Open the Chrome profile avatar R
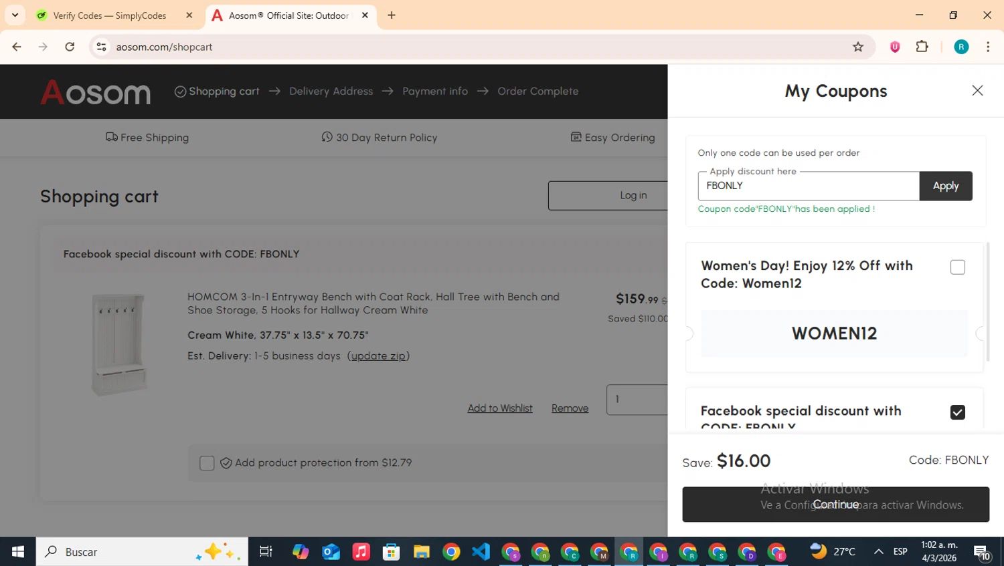This screenshot has width=1004, height=566. click(961, 47)
